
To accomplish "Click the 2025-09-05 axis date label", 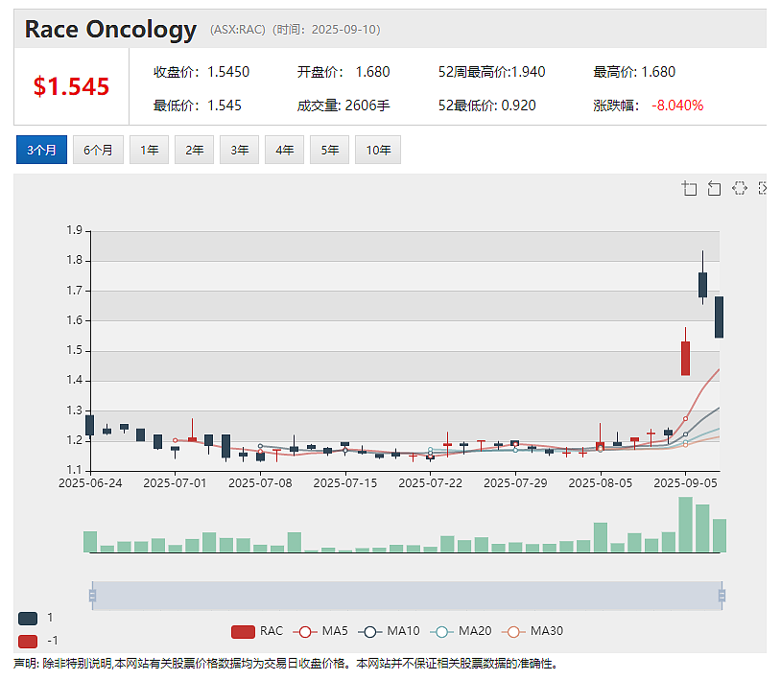I will 685,483.
